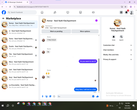
Task: Open JJ conversation in list
Action: click(19, 32)
